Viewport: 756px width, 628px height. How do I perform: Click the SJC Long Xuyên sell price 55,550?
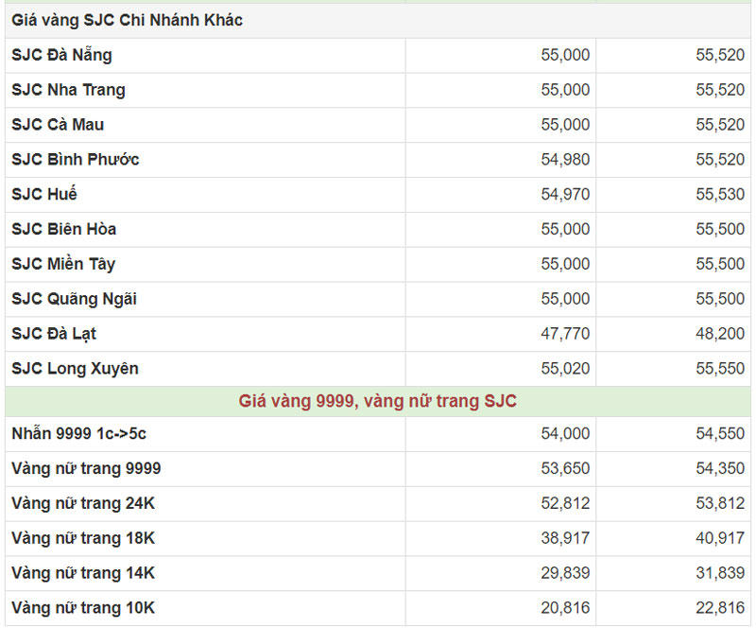720,369
